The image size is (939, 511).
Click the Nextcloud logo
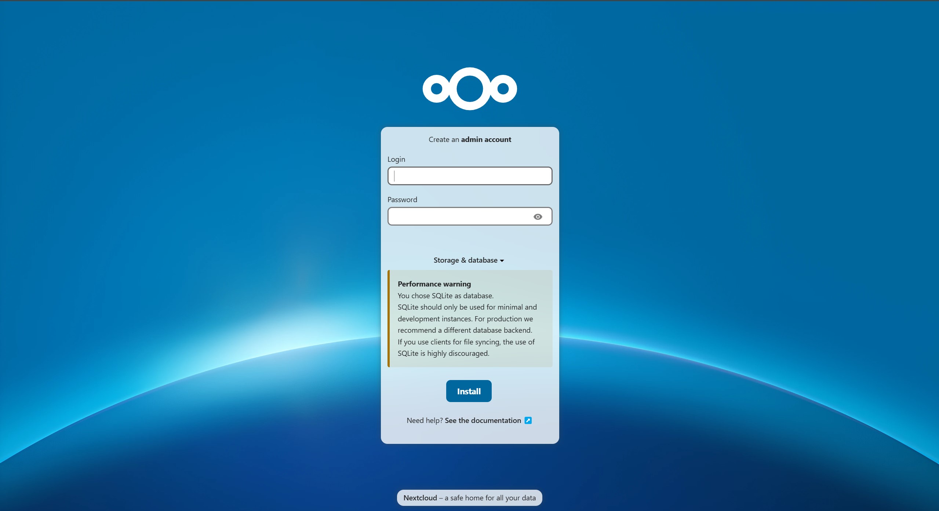pos(470,89)
